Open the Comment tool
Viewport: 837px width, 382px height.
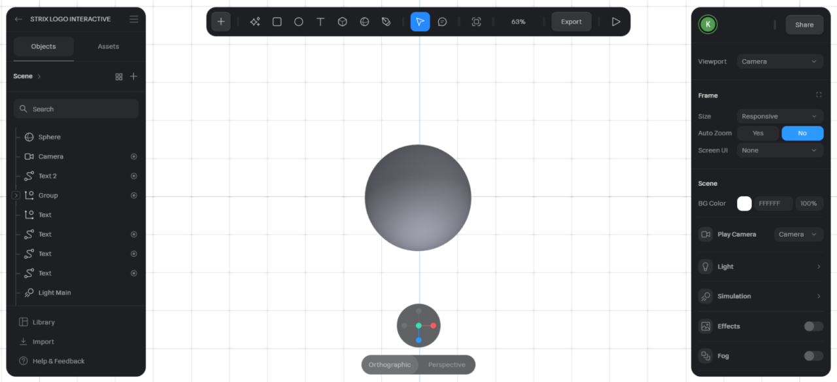tap(442, 22)
